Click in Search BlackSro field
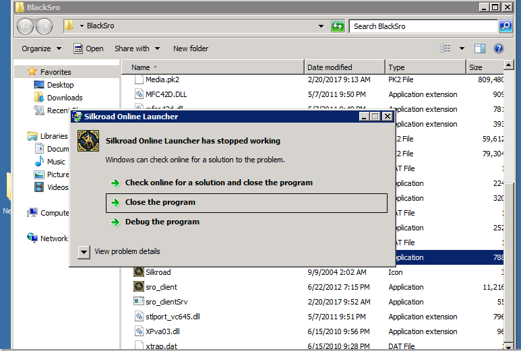Image resolution: width=521 pixels, height=351 pixels. [424, 26]
